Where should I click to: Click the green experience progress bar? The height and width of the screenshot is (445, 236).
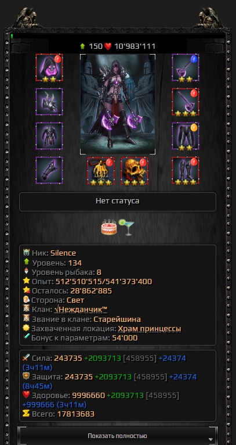point(118,37)
